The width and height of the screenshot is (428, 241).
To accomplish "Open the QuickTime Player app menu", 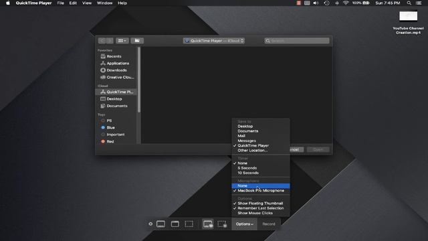I will [x=33, y=3].
